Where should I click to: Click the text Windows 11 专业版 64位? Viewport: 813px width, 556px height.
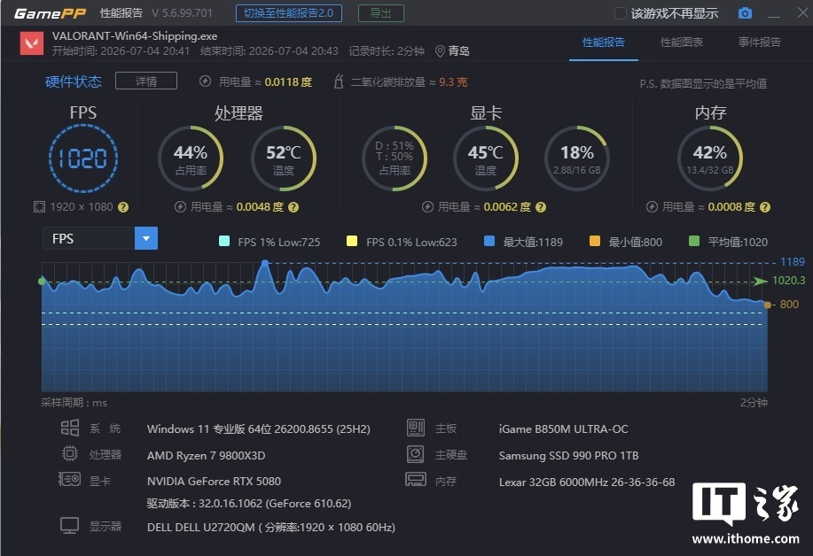coord(209,429)
